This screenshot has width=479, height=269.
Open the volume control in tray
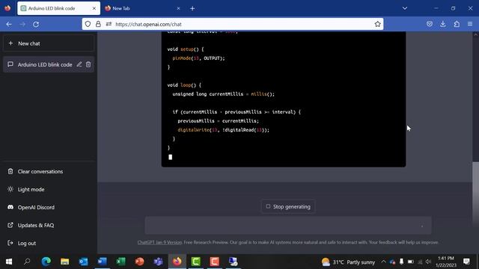[428, 262]
